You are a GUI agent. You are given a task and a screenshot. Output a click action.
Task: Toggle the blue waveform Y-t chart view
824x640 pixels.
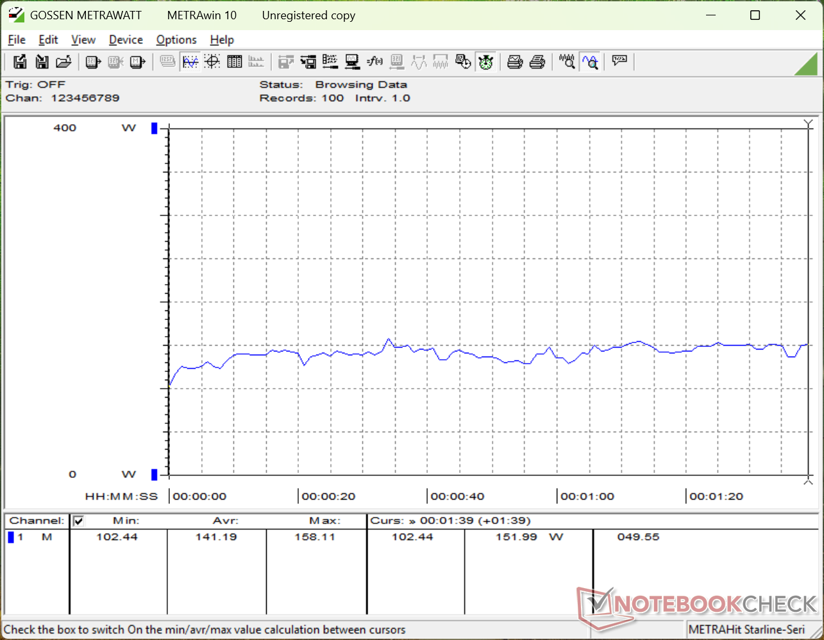(190, 62)
